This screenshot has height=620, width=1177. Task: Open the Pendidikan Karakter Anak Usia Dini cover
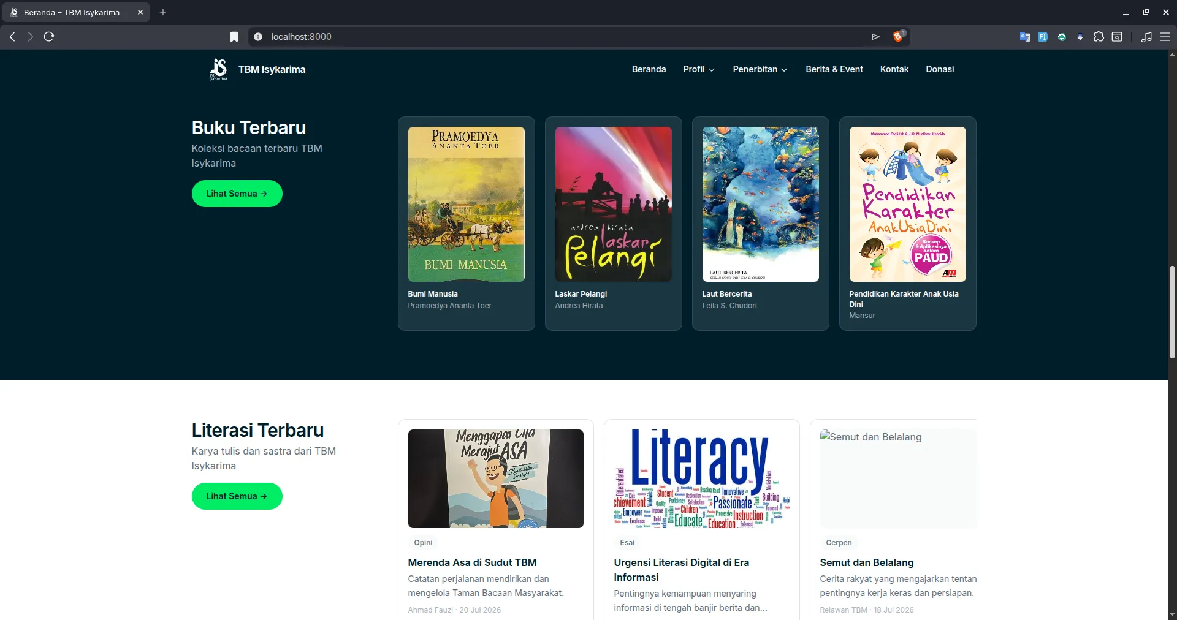point(908,204)
